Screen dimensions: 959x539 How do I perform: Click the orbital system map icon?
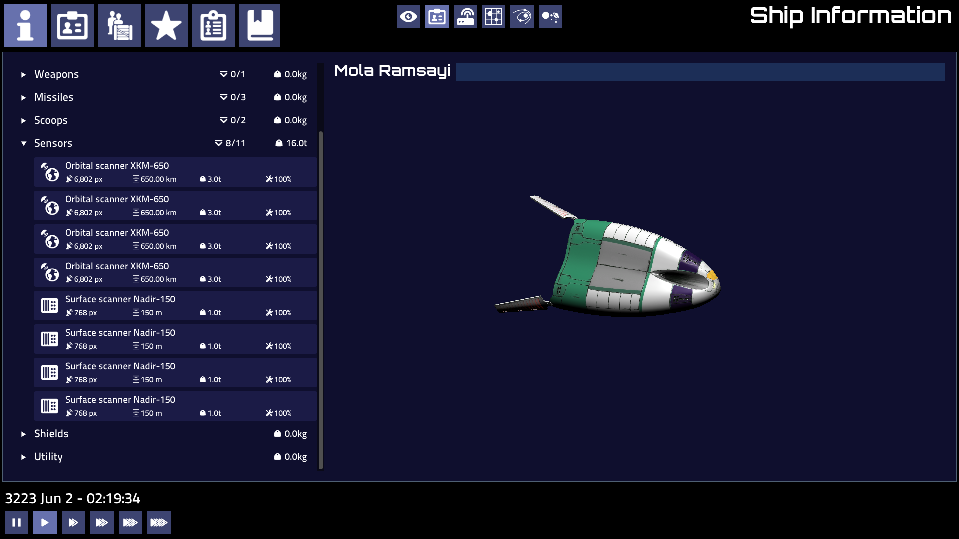point(522,16)
